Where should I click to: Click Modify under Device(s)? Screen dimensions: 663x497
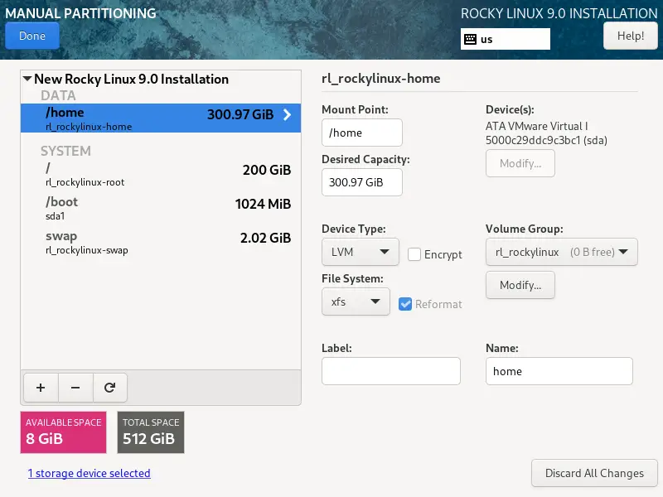520,163
